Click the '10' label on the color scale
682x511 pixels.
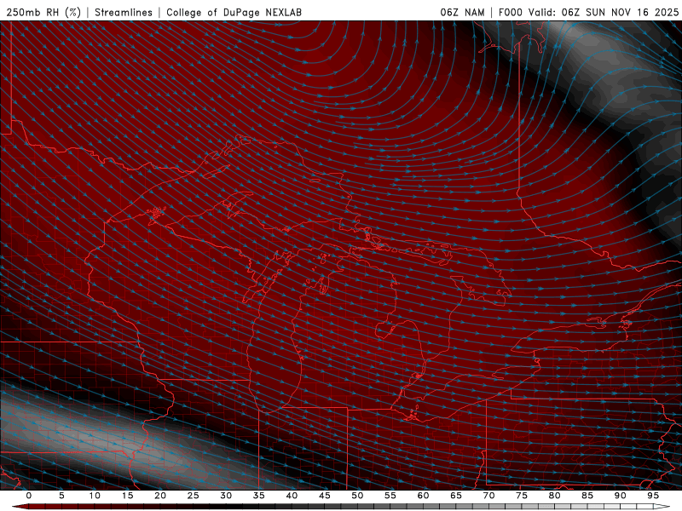point(95,496)
